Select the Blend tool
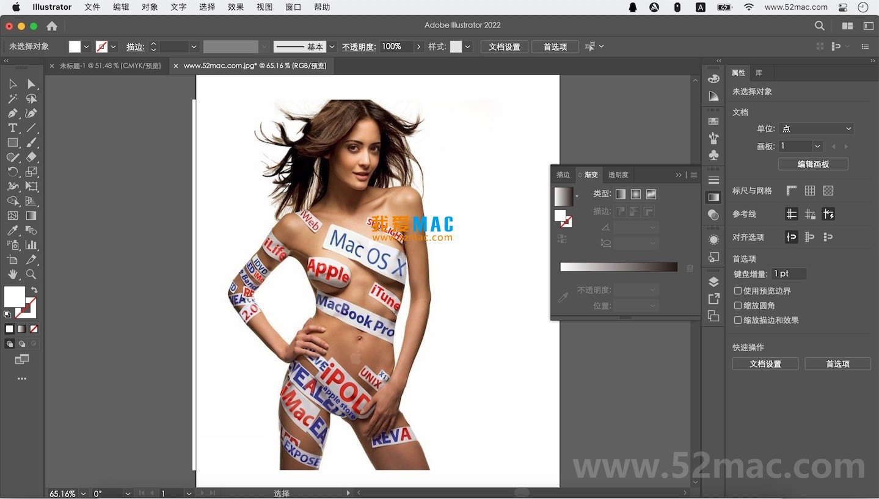 click(x=31, y=230)
